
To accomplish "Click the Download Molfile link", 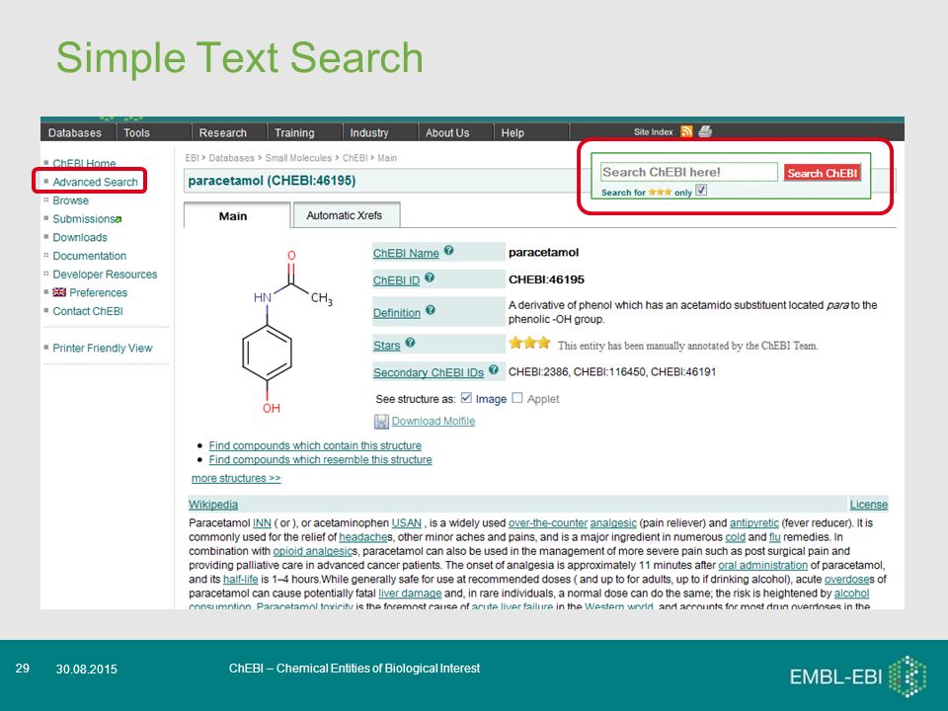I will point(433,421).
